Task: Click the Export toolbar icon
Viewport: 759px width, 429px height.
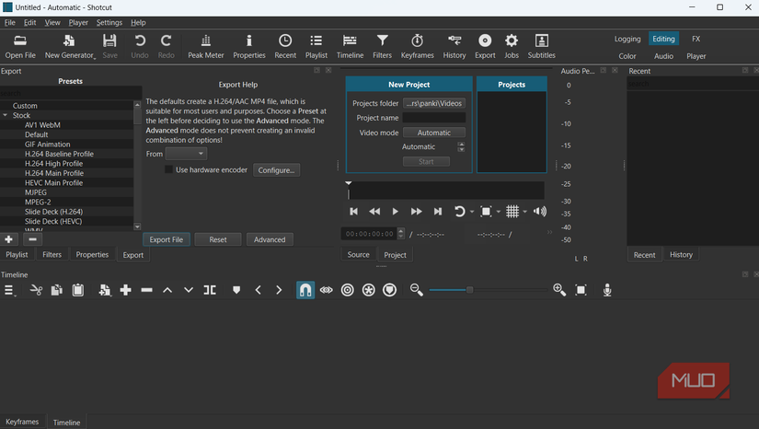Action: [485, 46]
